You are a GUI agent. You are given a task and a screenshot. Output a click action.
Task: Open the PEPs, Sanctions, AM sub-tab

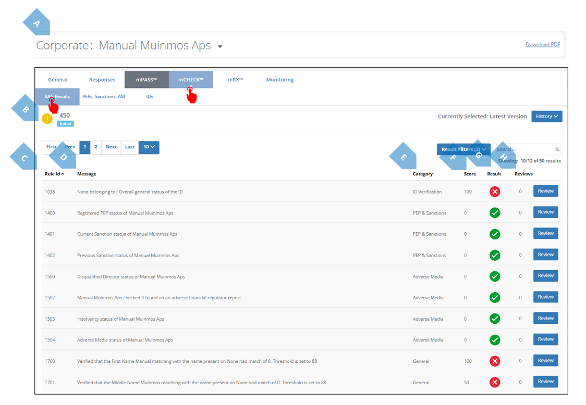105,96
